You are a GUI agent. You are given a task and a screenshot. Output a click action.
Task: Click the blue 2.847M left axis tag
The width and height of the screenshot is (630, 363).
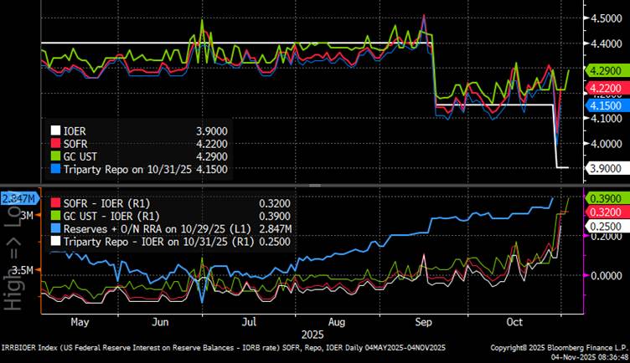point(18,197)
